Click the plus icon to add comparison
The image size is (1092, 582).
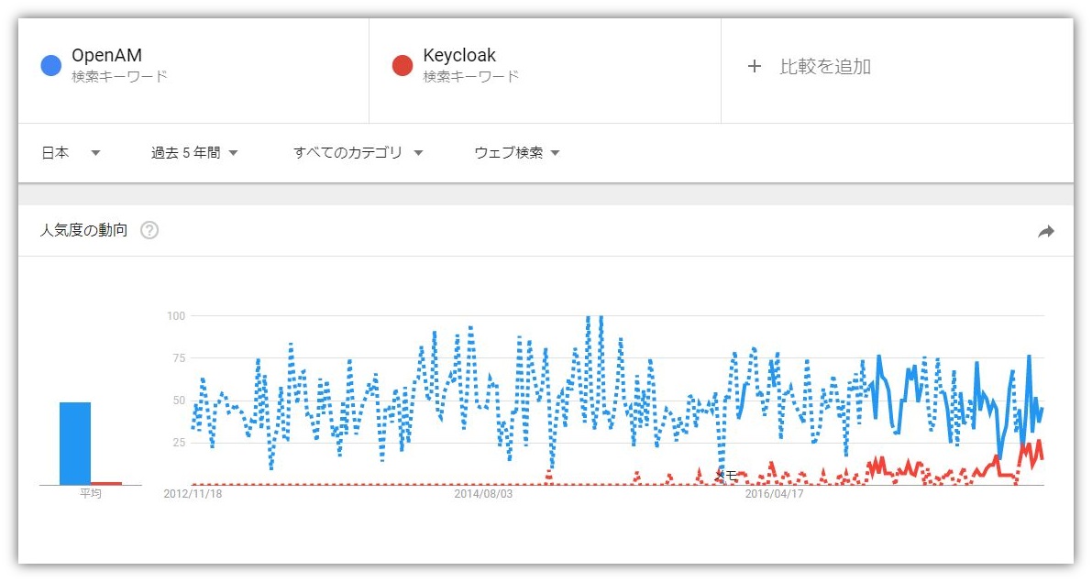(755, 66)
